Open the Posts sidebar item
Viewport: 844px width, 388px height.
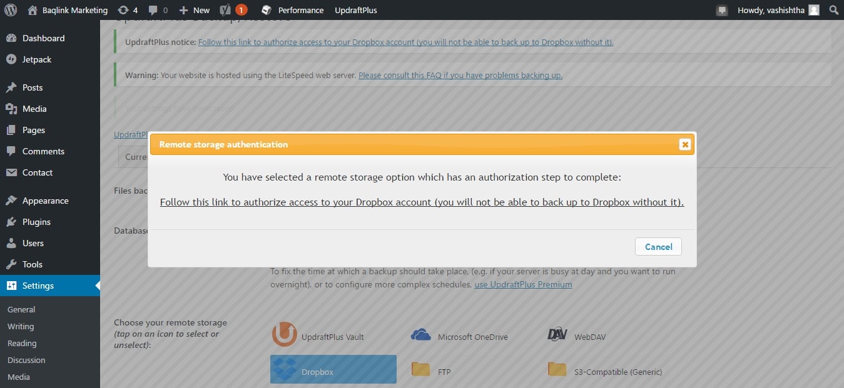[50, 87]
